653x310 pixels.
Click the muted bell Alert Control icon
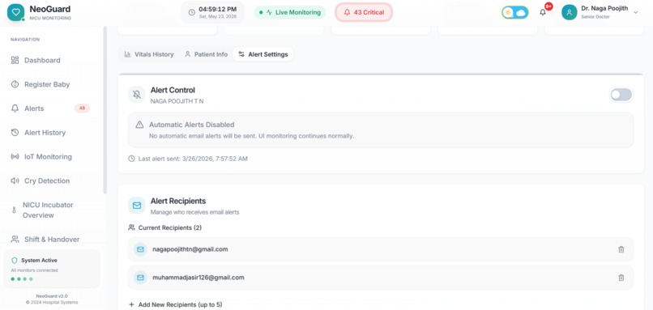(x=137, y=95)
